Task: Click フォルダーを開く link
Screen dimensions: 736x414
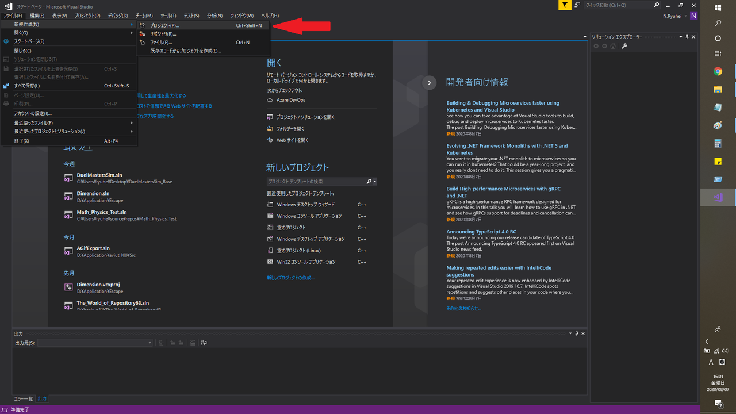Action: pyautogui.click(x=290, y=129)
